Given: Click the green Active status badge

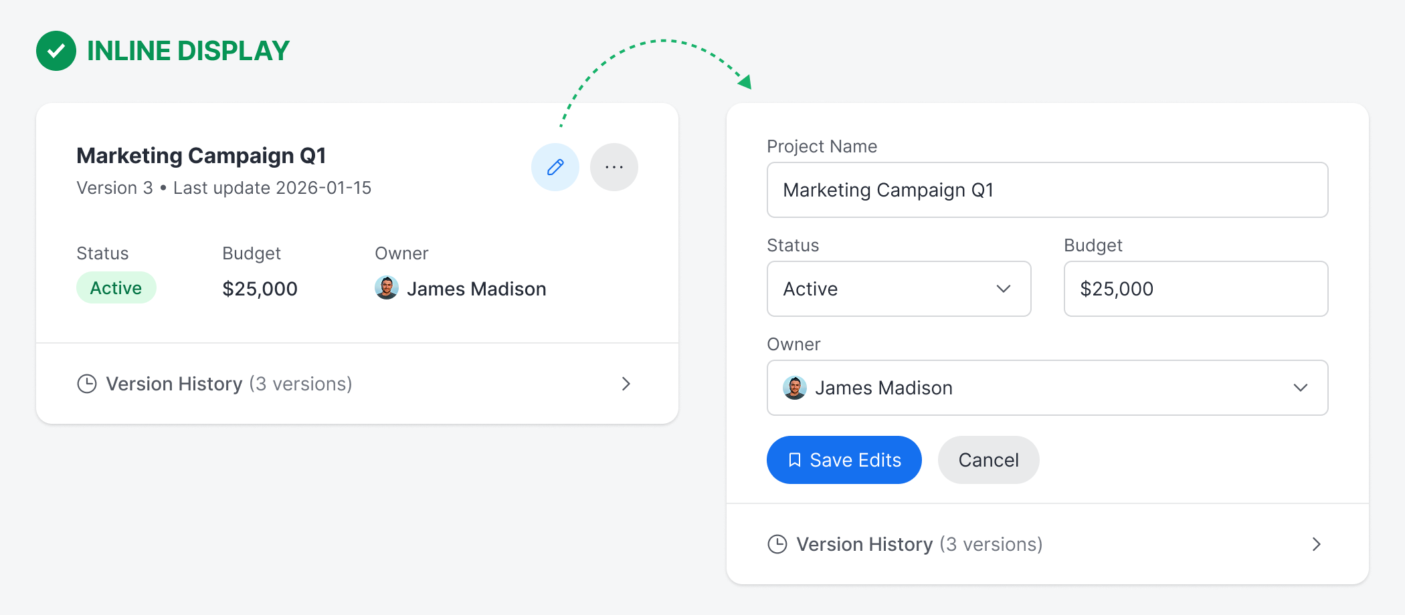Looking at the screenshot, I should click(x=116, y=288).
